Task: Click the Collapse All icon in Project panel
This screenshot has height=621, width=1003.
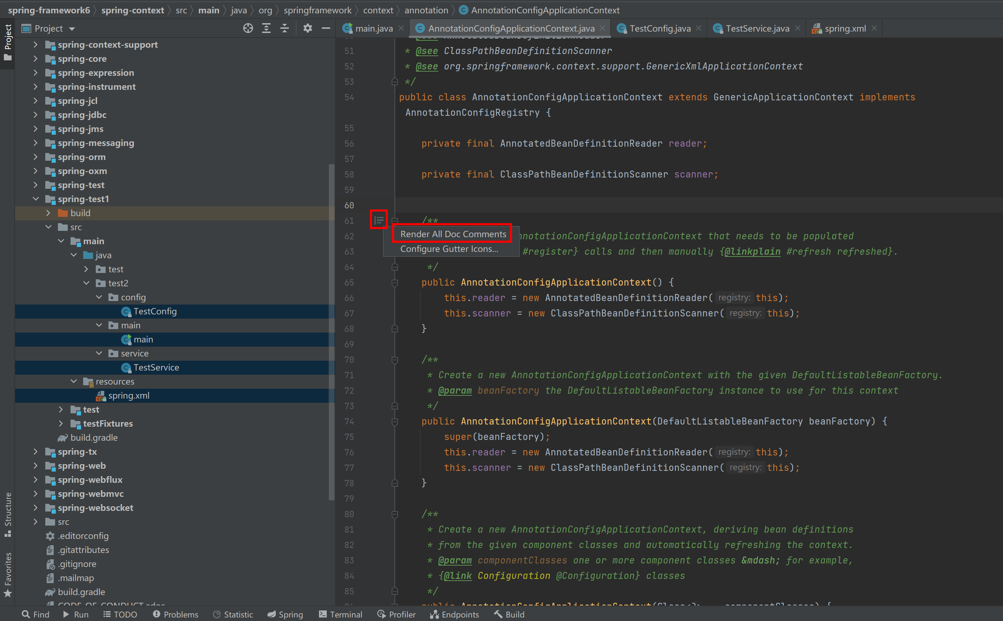Action: pos(285,28)
